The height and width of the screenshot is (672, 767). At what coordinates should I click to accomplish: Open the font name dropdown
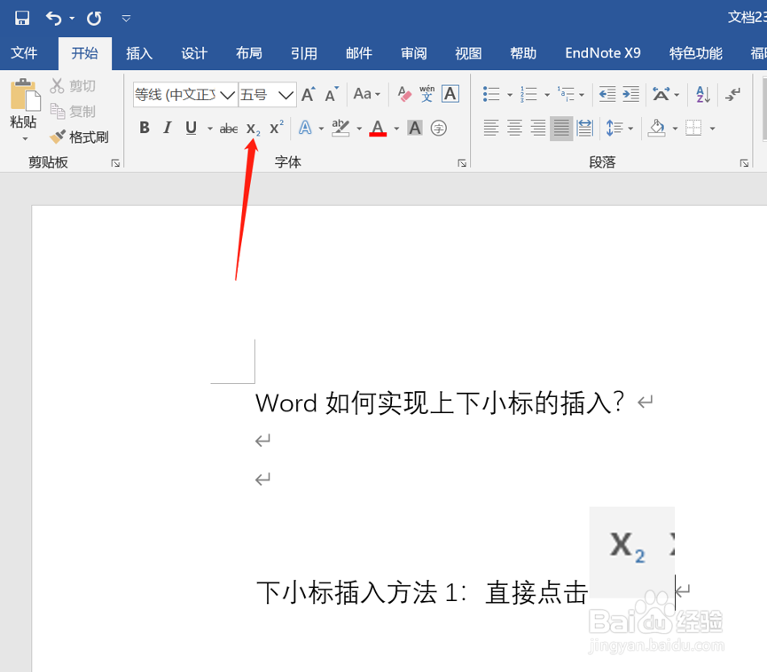click(228, 93)
